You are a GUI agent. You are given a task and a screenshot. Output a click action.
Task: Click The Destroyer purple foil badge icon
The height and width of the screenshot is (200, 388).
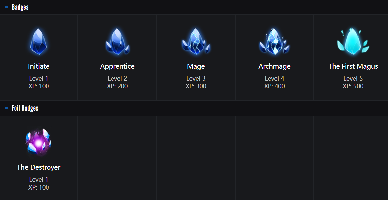click(39, 142)
